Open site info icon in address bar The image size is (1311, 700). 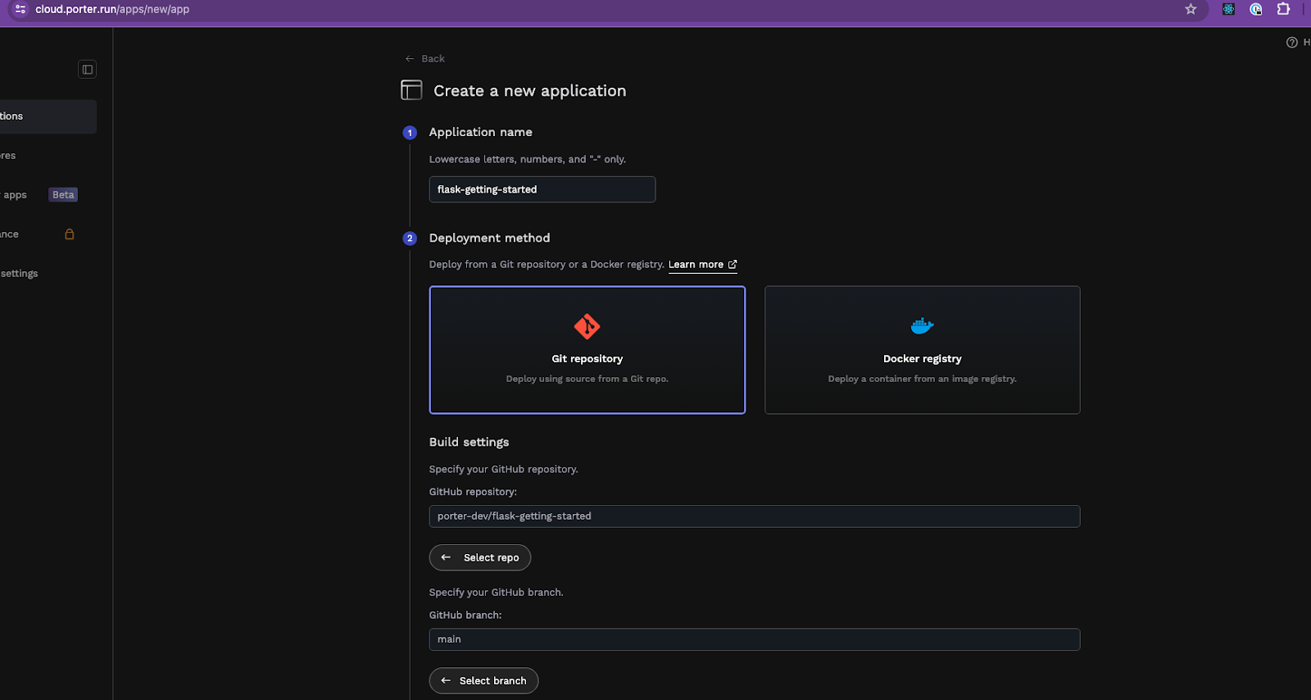[20, 10]
